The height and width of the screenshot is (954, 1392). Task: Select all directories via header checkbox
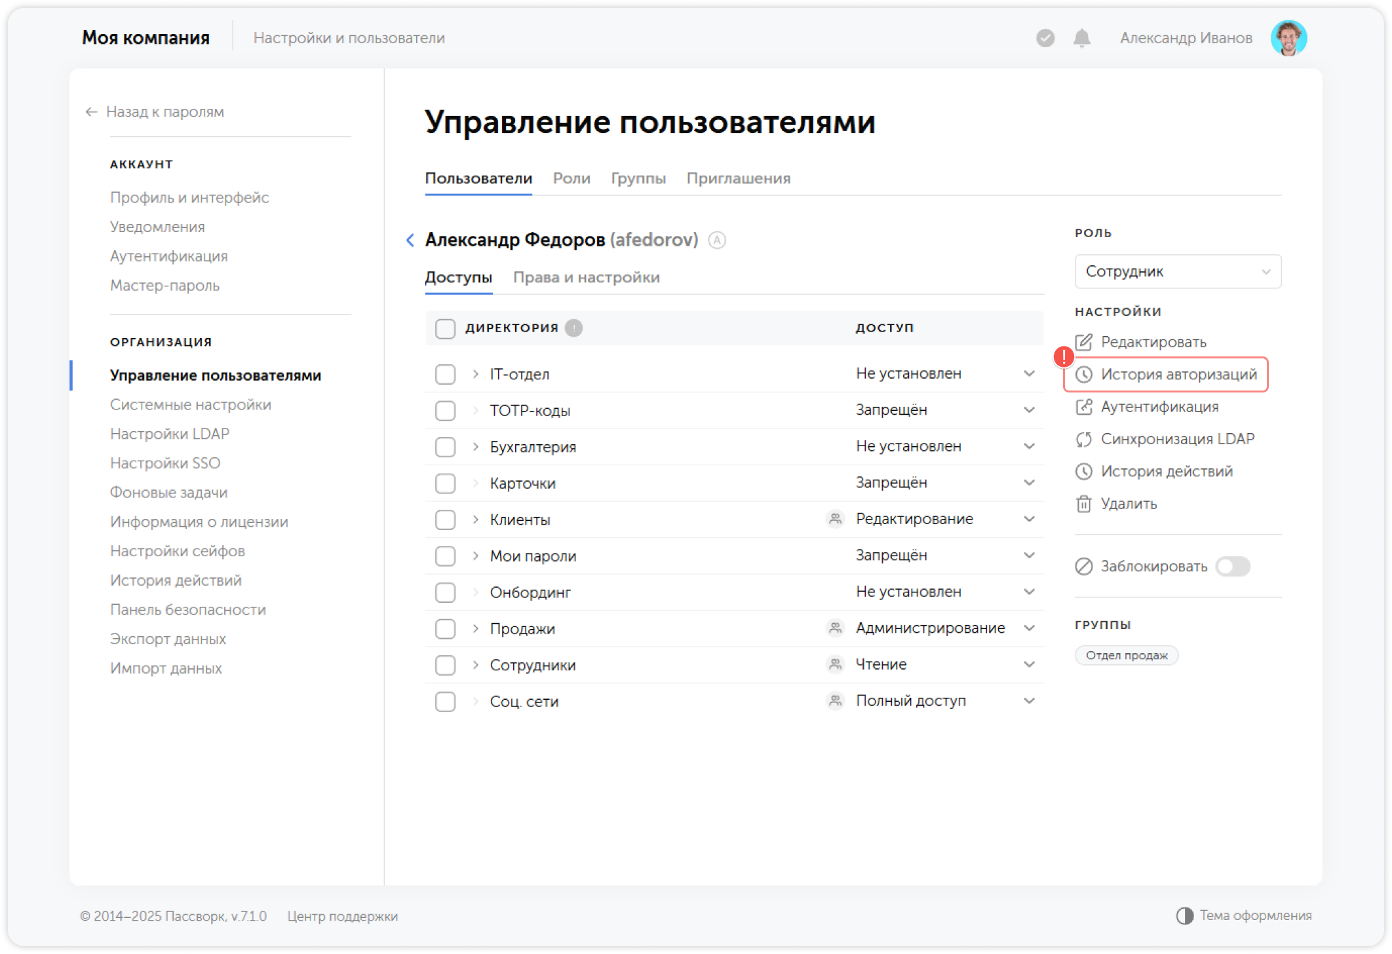click(x=445, y=328)
